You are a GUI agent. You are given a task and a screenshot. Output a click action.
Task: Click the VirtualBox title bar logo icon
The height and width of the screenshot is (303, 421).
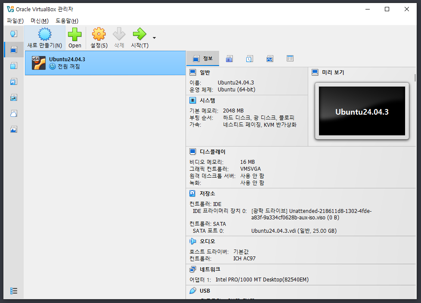(x=10, y=9)
